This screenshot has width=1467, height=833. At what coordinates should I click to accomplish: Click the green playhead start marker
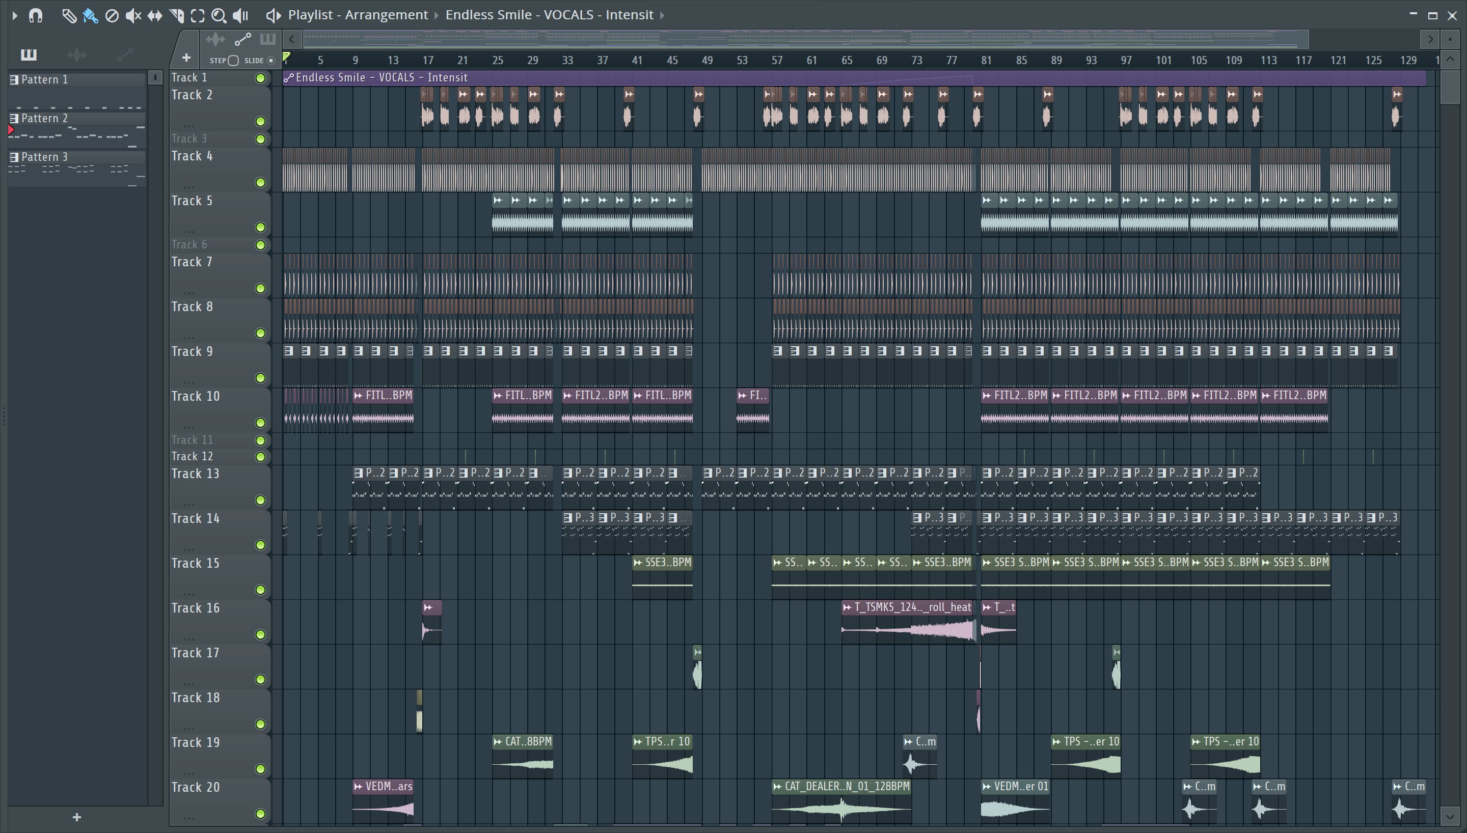(x=287, y=57)
